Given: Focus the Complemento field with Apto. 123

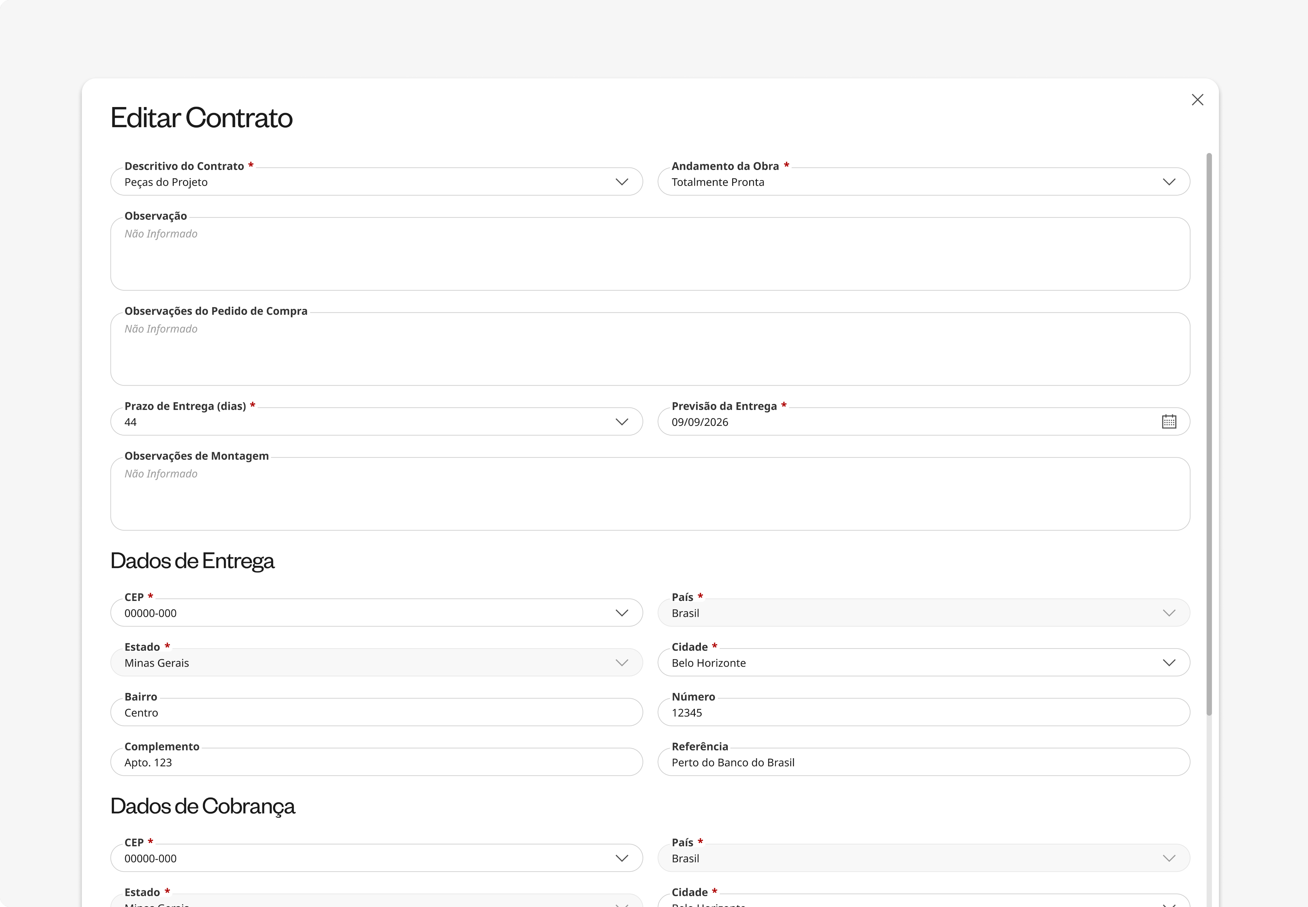Looking at the screenshot, I should [376, 762].
